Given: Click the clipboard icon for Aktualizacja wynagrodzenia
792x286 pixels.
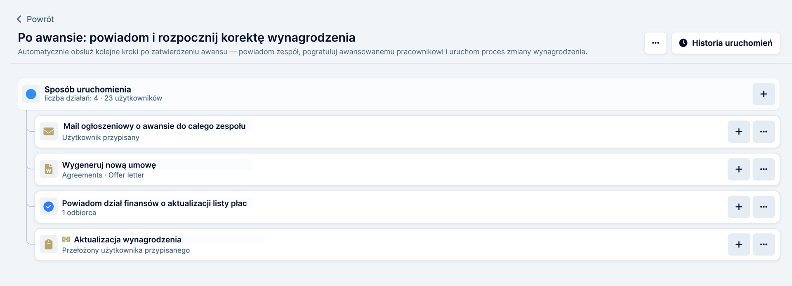Looking at the screenshot, I should (49, 244).
